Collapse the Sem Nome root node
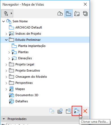This screenshot has height=125, width=111. 4,22
